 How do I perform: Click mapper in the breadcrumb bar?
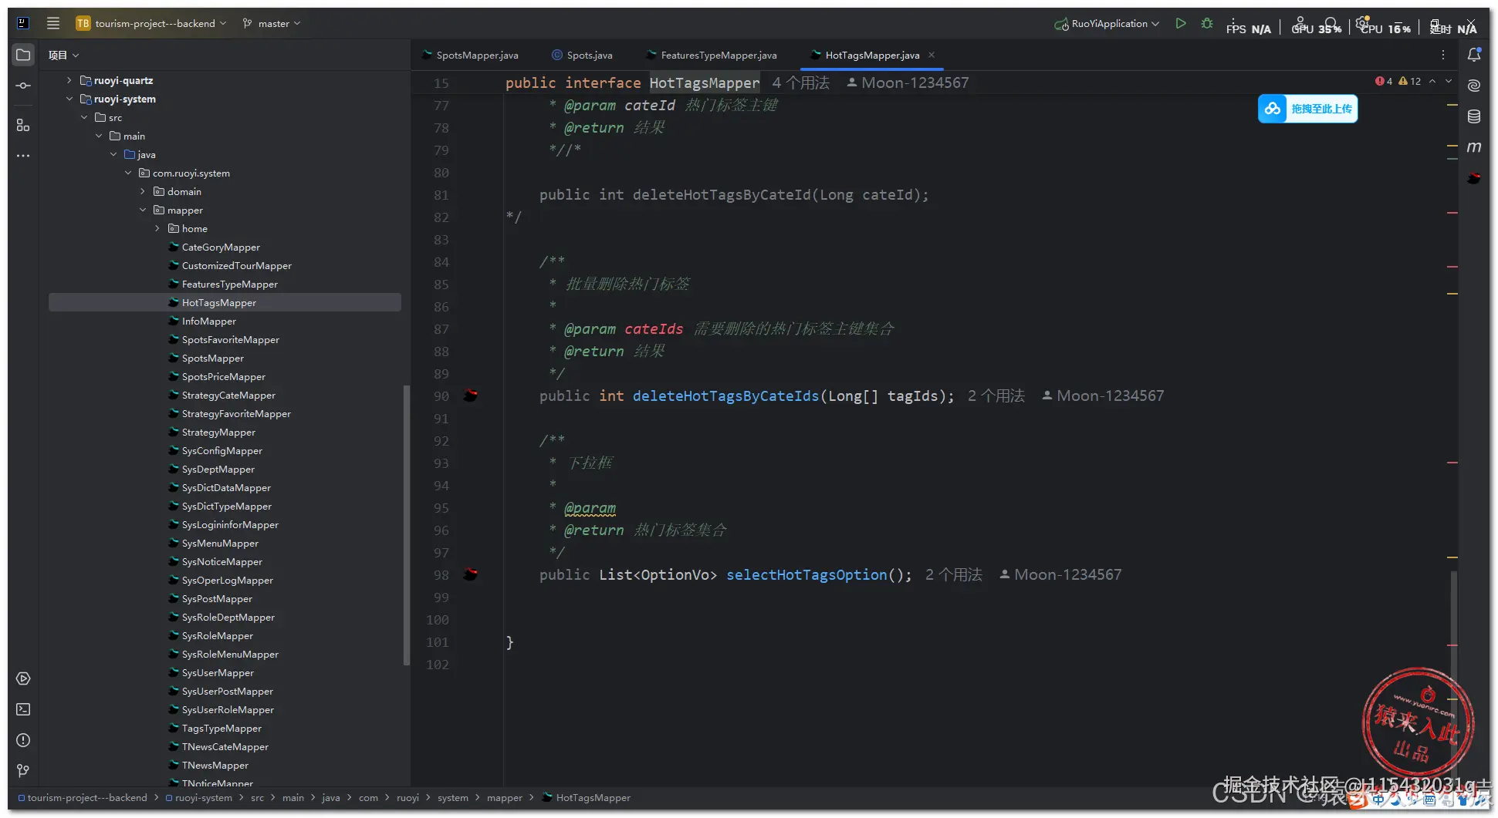click(505, 798)
